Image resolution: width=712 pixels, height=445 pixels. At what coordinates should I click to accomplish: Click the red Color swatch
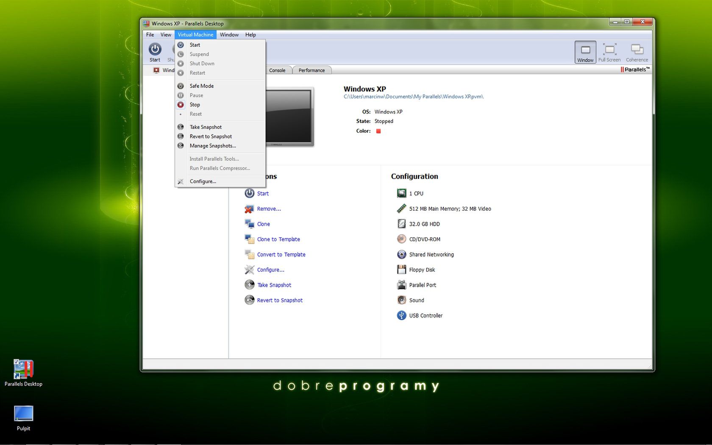pos(378,131)
